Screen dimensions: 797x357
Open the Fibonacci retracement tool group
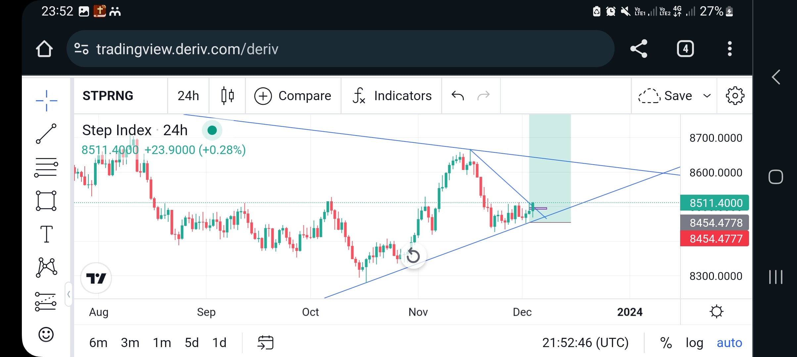46,167
